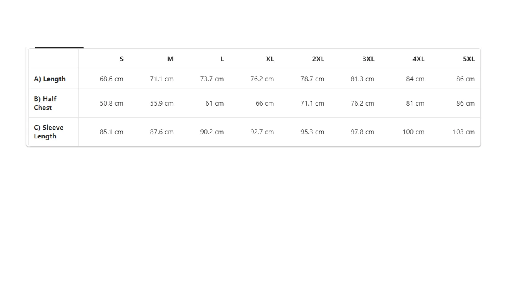Click the C) Sleeve Length row label
This screenshot has height=289, width=514.
tap(49, 132)
